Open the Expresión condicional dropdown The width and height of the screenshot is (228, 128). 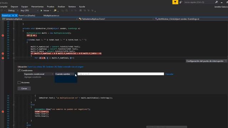click(39, 74)
